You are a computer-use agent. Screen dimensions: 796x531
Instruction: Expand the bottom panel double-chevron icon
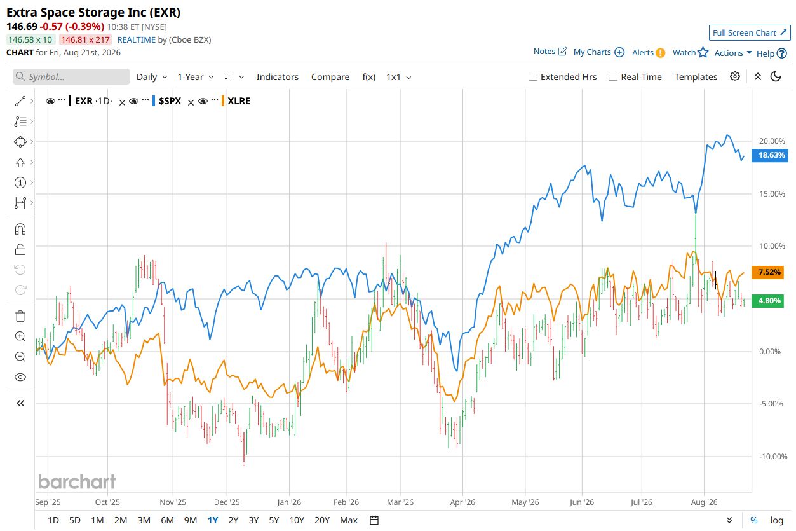(729, 520)
